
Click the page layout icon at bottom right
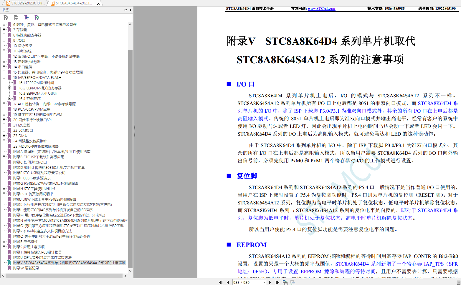point(458,282)
